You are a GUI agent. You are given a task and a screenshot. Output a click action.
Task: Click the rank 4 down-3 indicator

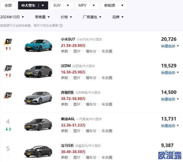(8, 129)
